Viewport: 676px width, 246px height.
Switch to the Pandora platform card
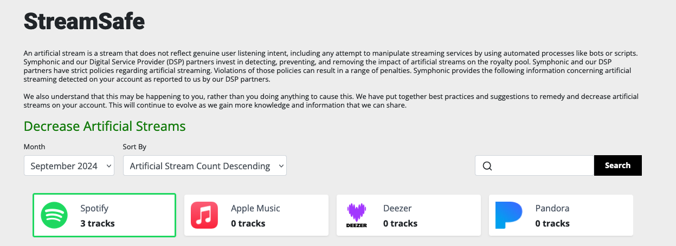pos(561,215)
